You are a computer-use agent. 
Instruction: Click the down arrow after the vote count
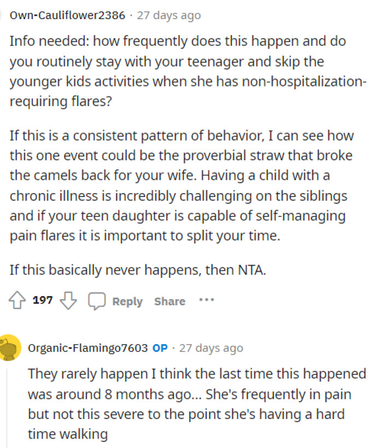point(67,300)
